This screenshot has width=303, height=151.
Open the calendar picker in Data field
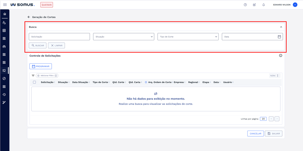coord(279,37)
